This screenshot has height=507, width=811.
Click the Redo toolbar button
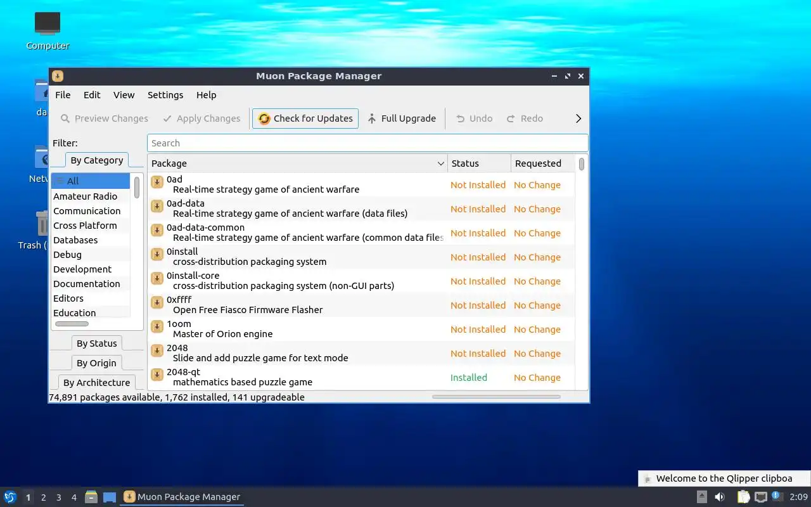(525, 119)
